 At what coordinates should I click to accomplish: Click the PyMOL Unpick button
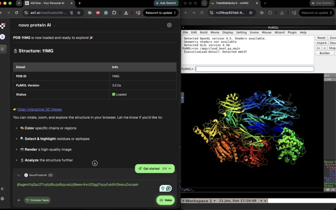point(322,43)
